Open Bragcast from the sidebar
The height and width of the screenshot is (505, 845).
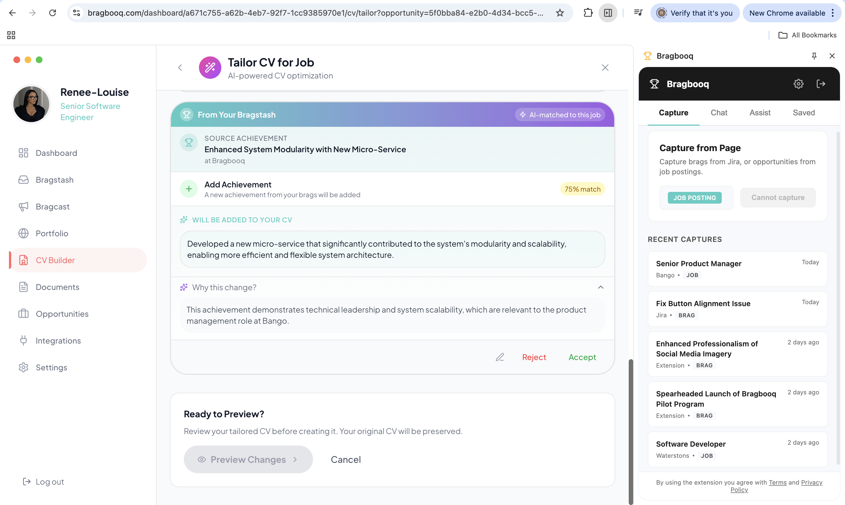click(x=53, y=207)
